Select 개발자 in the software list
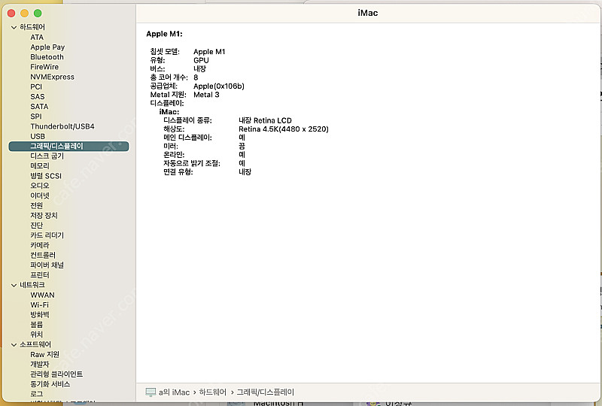602x406 pixels. [x=40, y=364]
